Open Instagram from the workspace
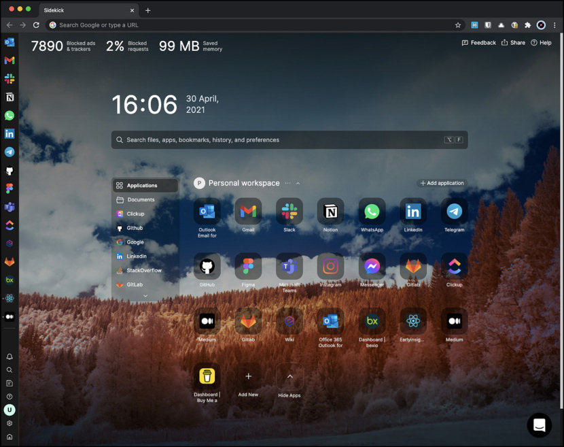The height and width of the screenshot is (447, 564). (x=330, y=266)
